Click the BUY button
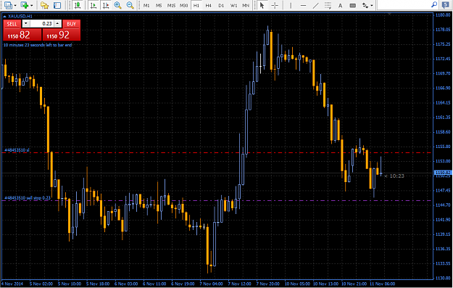This screenshot has width=453, height=288. click(x=71, y=24)
